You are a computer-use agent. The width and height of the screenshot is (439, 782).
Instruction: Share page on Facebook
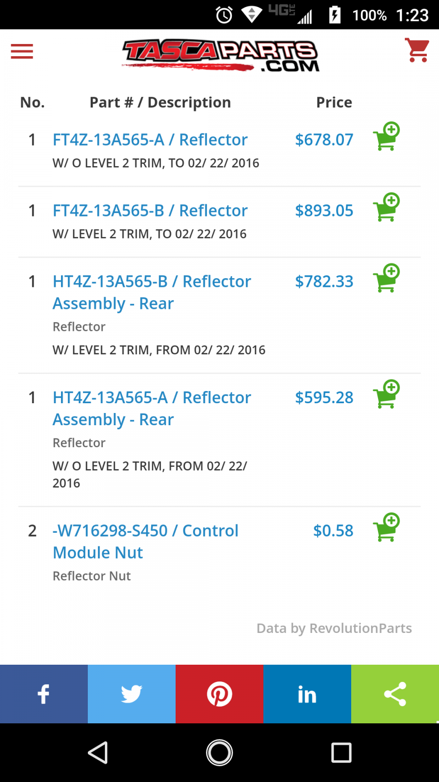[44, 694]
